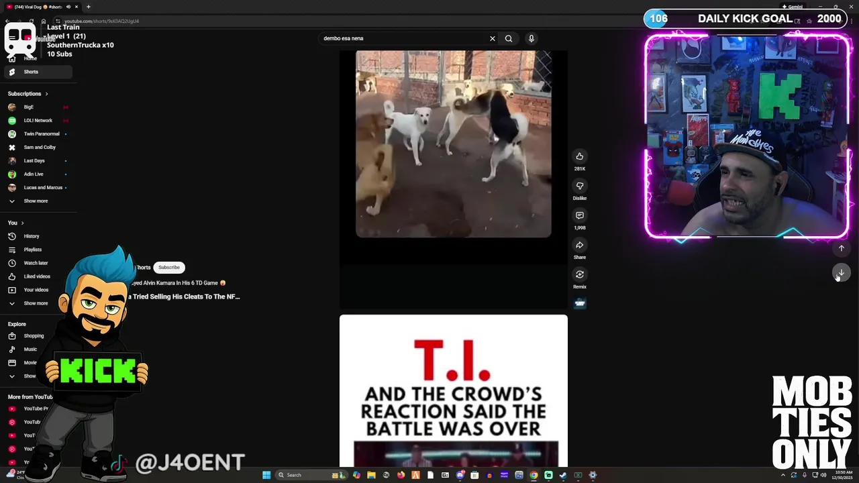Open the Windows Start menu
Image resolution: width=859 pixels, height=483 pixels.
266,475
